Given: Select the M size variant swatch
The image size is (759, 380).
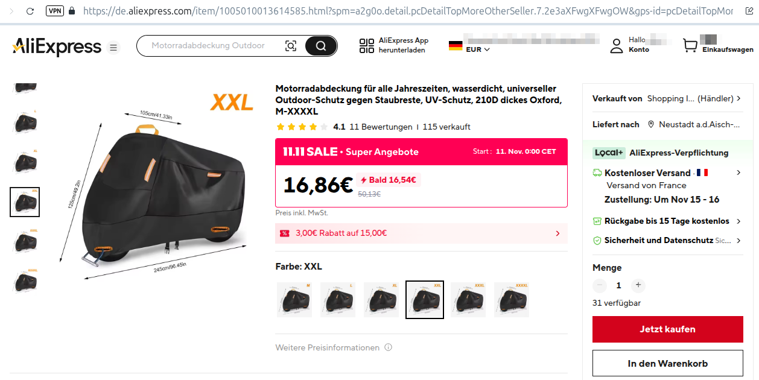Looking at the screenshot, I should coord(294,300).
